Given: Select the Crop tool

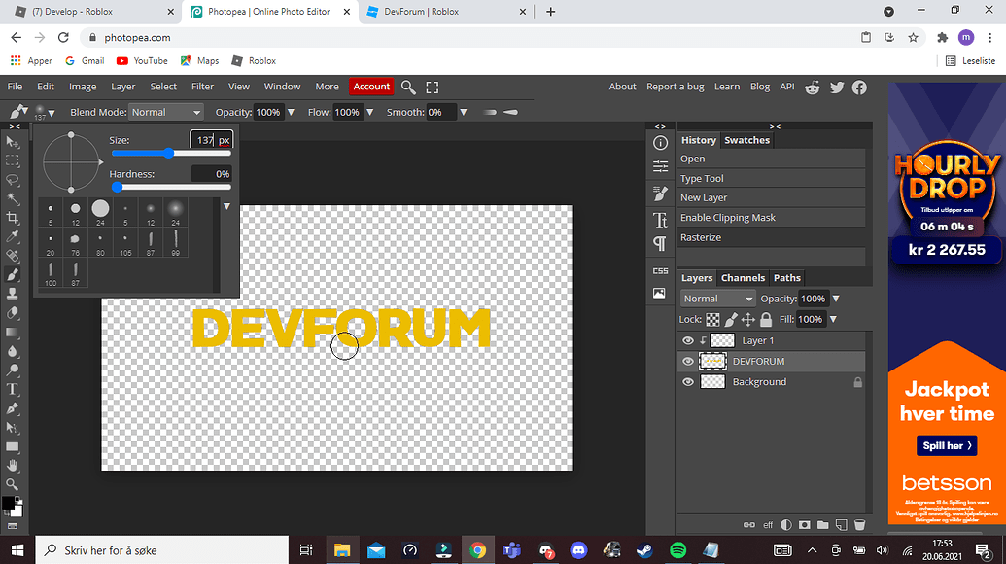Looking at the screenshot, I should [x=13, y=218].
